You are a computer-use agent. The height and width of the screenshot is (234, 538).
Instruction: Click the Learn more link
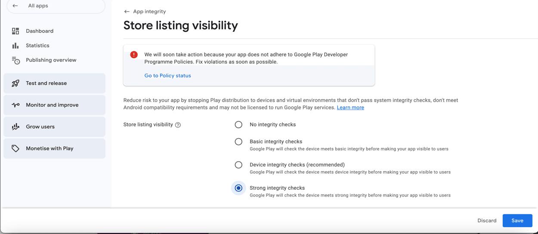350,108
